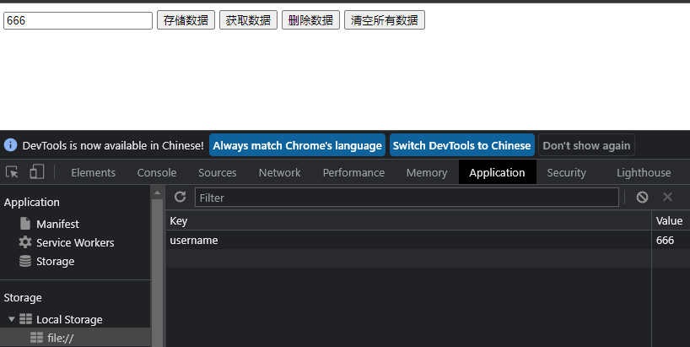Open Manifest in the Application sidebar
The width and height of the screenshot is (690, 347).
pos(57,224)
